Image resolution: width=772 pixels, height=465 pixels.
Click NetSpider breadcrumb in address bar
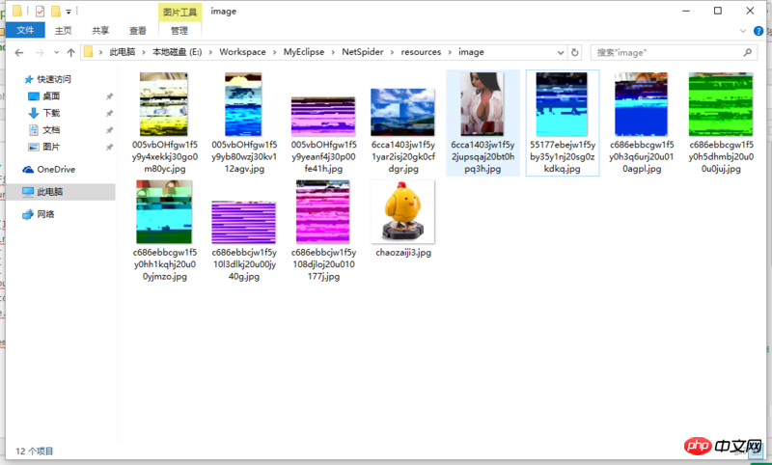[363, 52]
